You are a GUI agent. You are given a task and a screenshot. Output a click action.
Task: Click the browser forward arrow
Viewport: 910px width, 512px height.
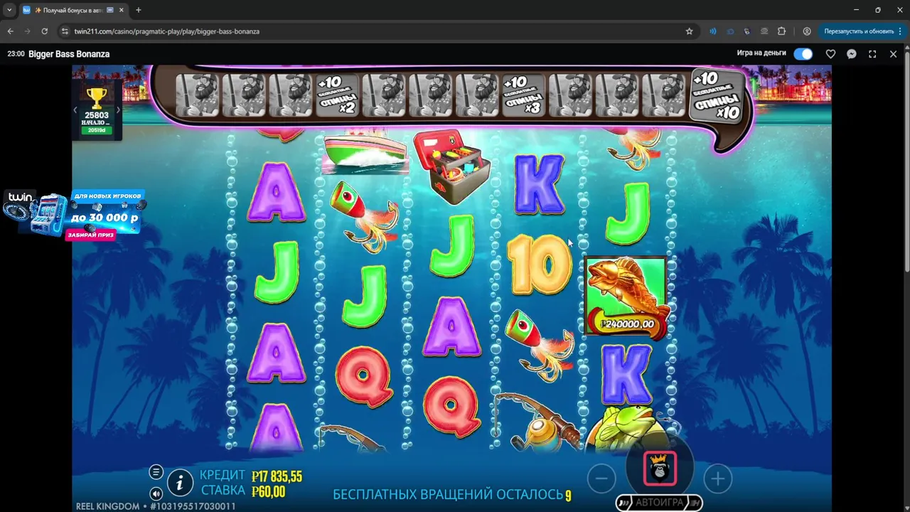coord(27,31)
